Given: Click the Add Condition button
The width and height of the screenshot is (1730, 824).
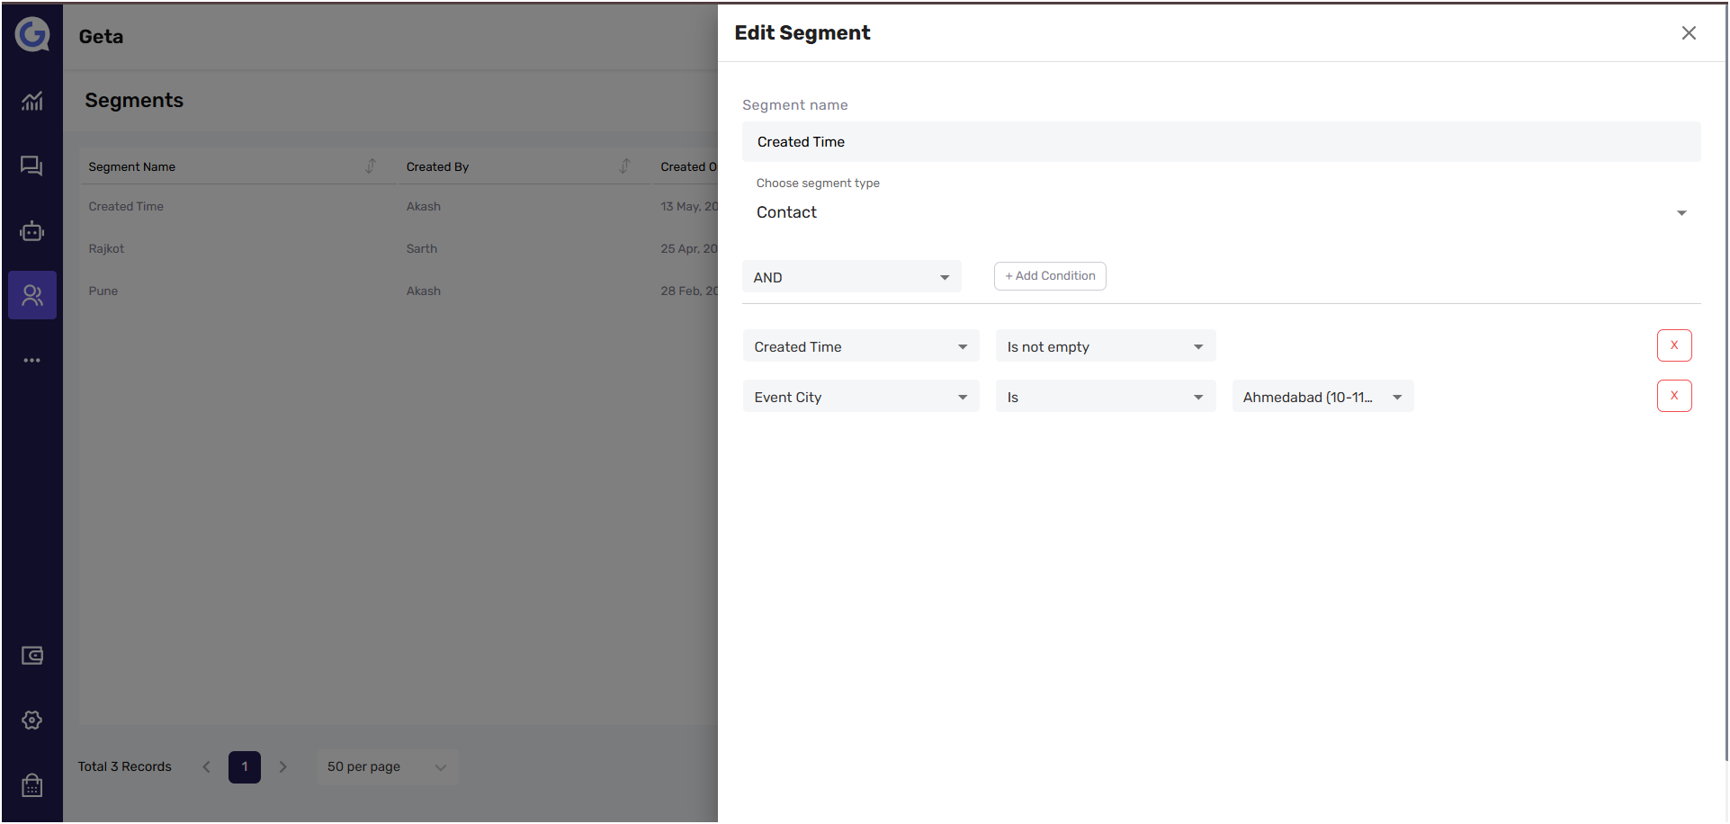Looking at the screenshot, I should (x=1050, y=276).
